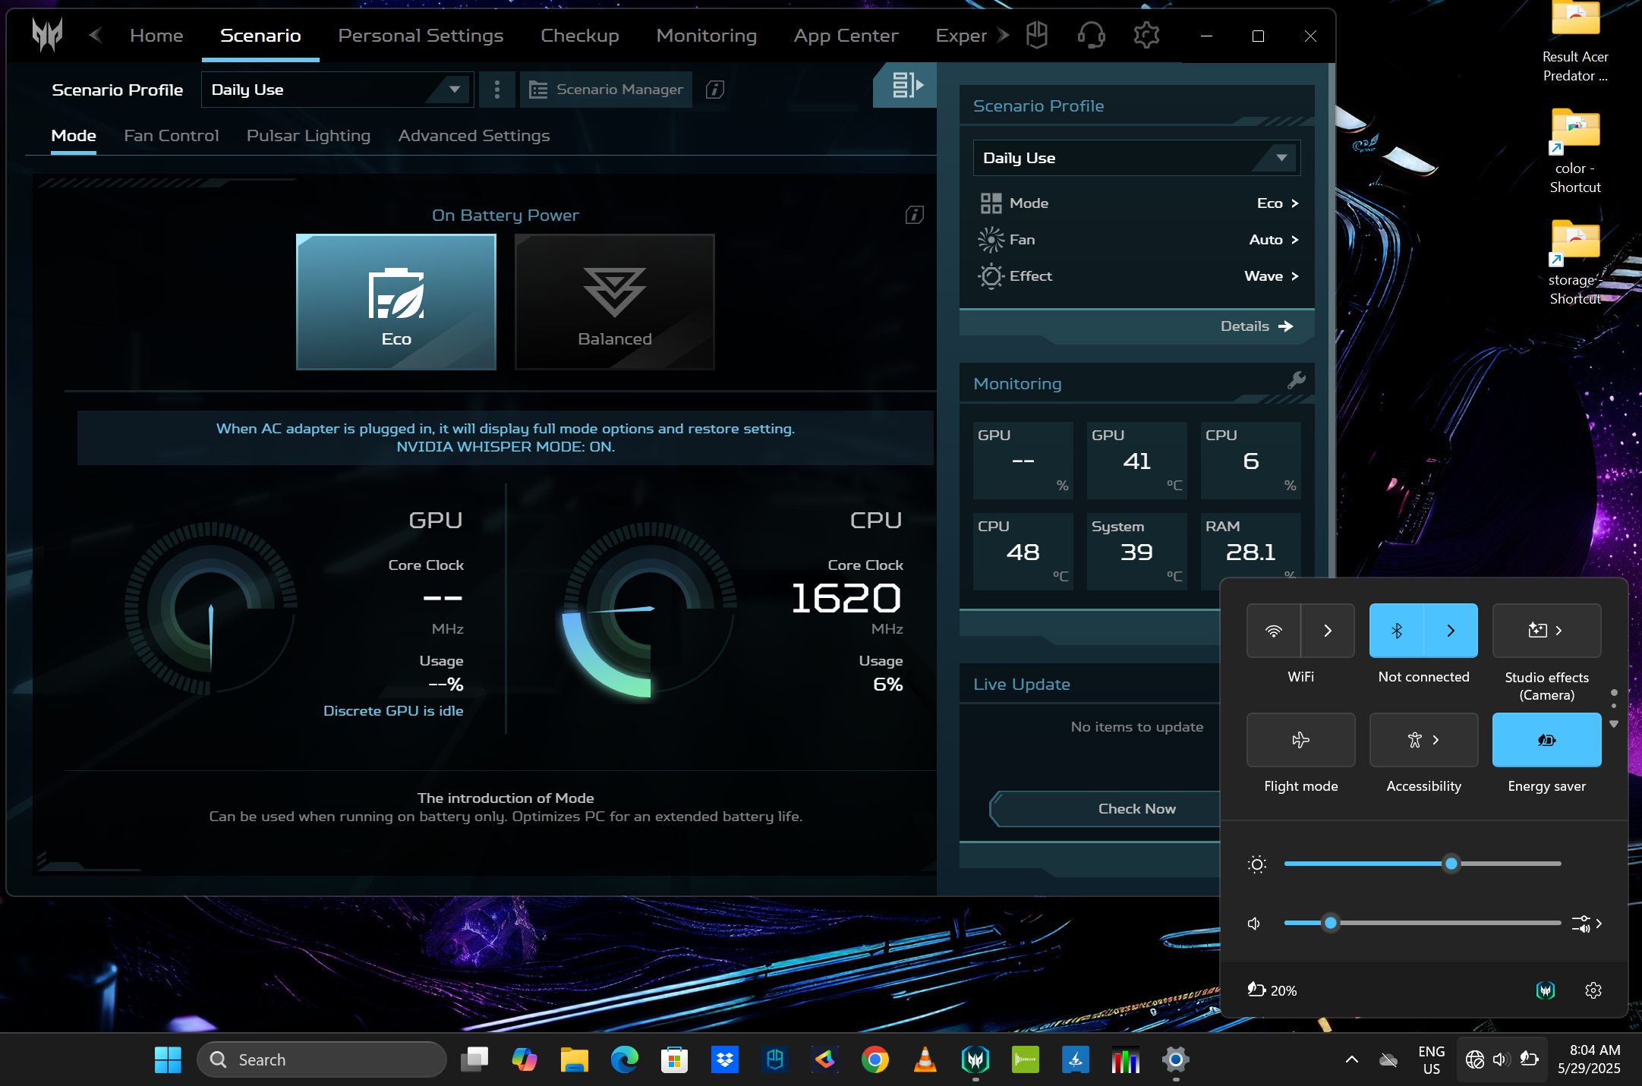1642x1086 pixels.
Task: Switch to the Personal Settings tab
Action: pyautogui.click(x=421, y=36)
